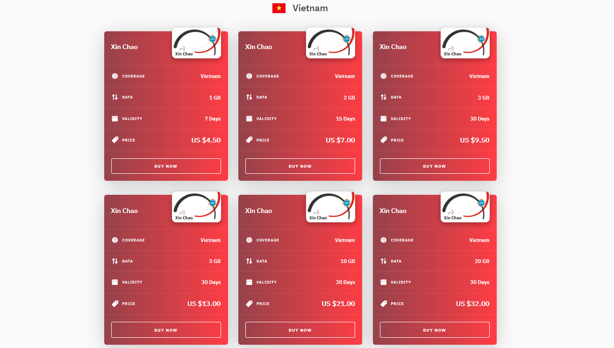The width and height of the screenshot is (614, 348).
Task: Click the price tag icon on US $4.50 card
Action: (x=115, y=140)
